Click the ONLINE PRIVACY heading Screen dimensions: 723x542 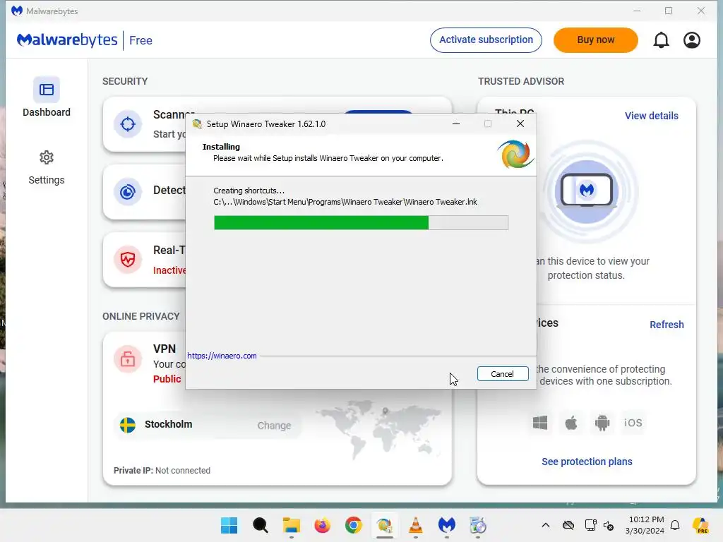pos(141,316)
